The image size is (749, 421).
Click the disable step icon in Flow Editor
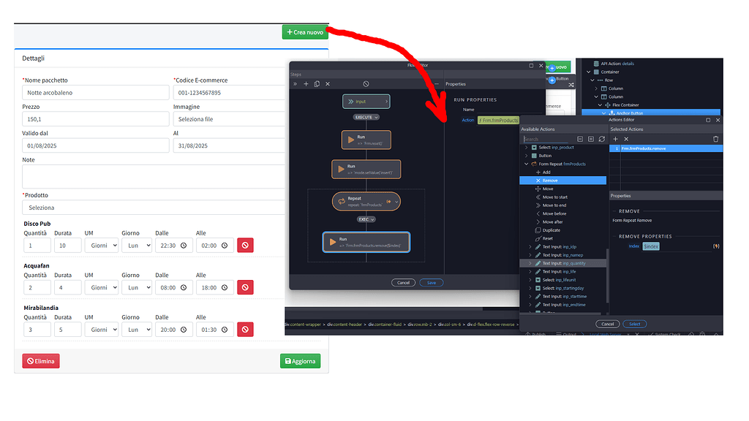(366, 84)
